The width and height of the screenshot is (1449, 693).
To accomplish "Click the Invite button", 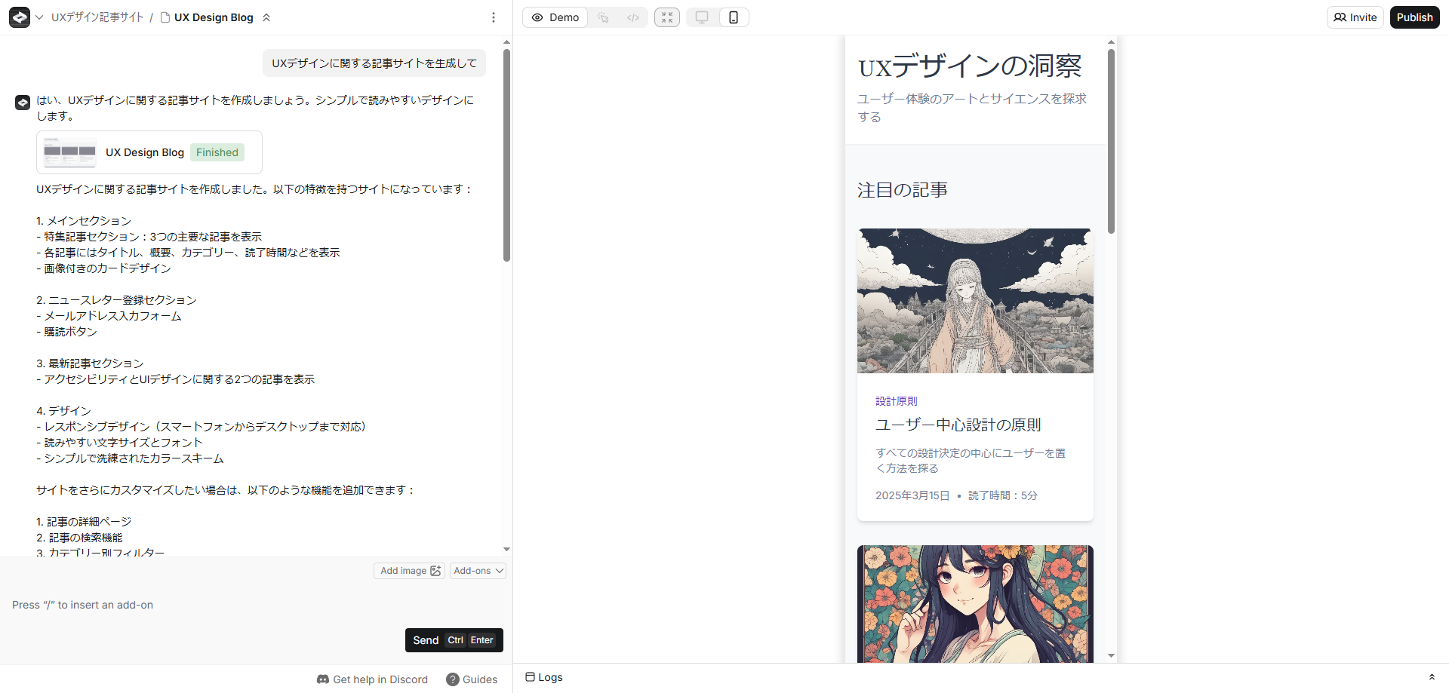I will (x=1355, y=17).
